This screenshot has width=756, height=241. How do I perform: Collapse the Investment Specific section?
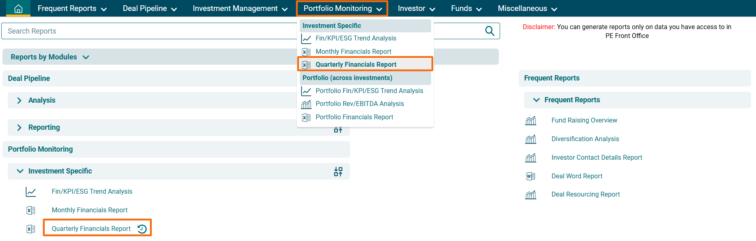pyautogui.click(x=20, y=171)
